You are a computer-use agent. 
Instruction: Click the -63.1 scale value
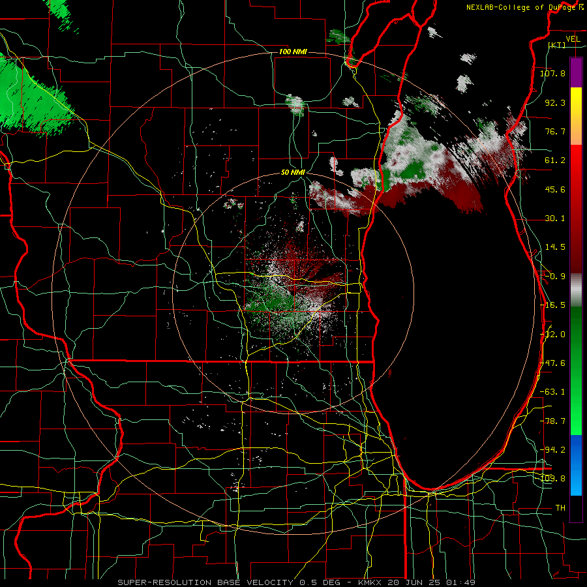coord(552,392)
